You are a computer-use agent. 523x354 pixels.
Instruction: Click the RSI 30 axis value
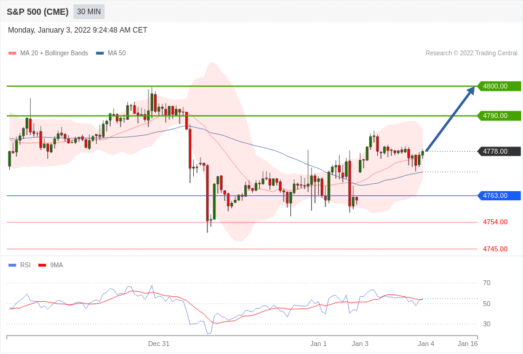coord(487,324)
